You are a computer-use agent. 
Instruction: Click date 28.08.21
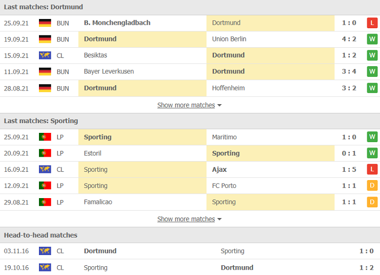pos(16,89)
